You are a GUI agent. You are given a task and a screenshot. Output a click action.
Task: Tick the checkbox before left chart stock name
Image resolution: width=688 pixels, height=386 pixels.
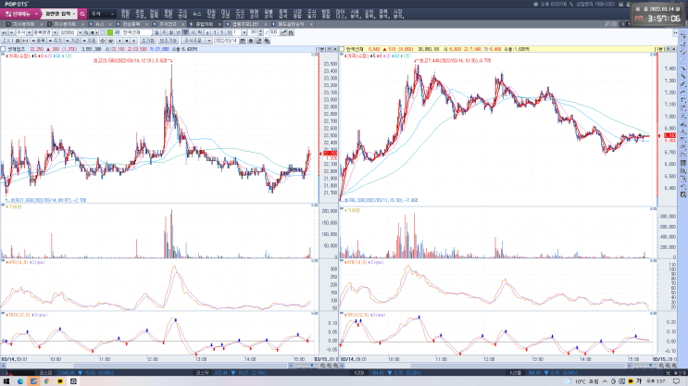pos(3,49)
